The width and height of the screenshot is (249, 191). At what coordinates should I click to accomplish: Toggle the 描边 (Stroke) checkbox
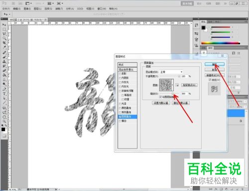[120, 121]
